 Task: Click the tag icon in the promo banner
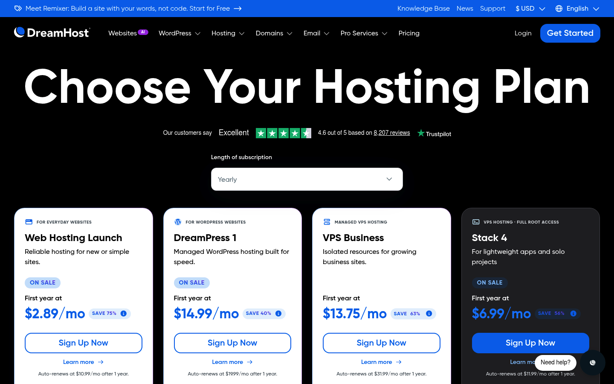tap(18, 9)
